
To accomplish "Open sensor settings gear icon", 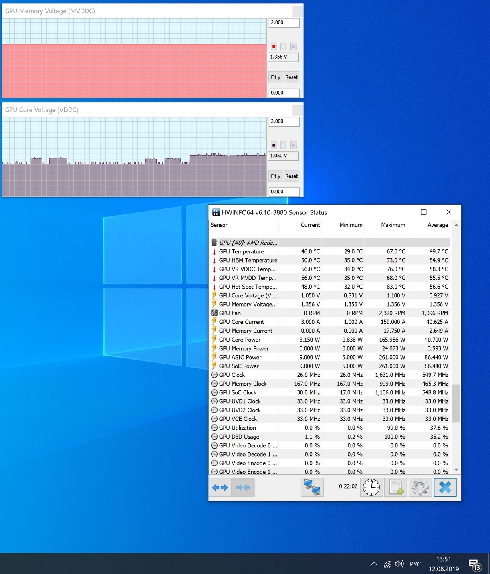I will point(420,487).
